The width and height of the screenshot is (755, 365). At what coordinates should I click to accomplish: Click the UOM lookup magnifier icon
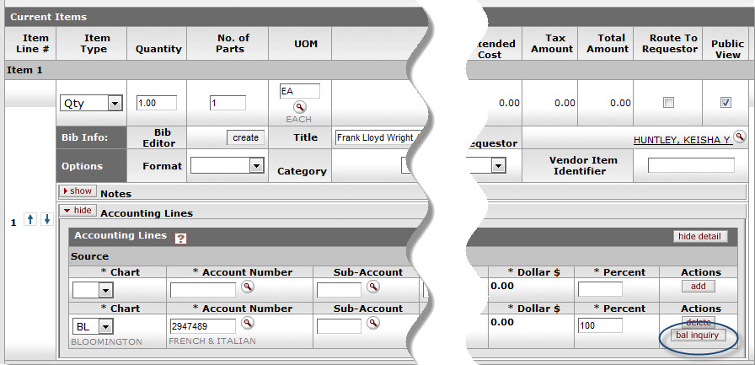(x=299, y=107)
